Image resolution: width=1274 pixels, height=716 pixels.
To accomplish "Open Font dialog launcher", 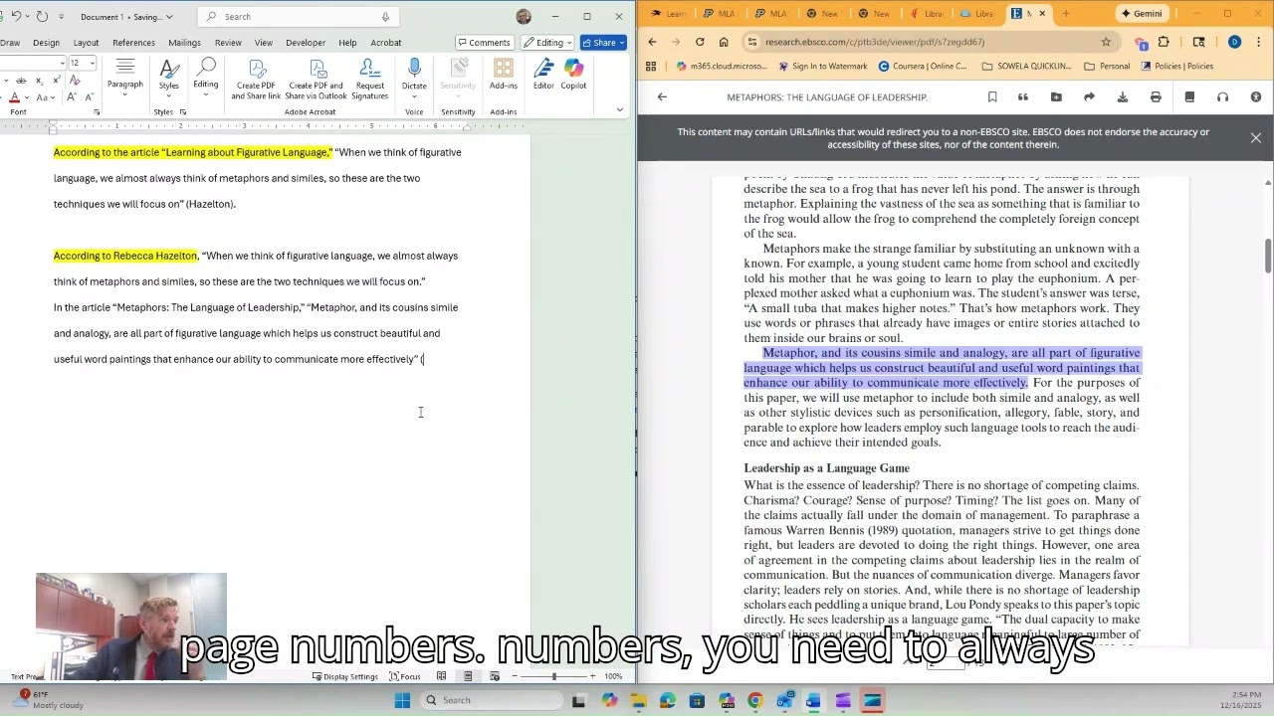I will point(97,112).
